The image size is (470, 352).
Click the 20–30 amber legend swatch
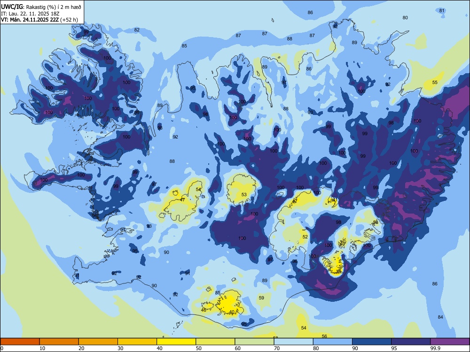click(98, 342)
